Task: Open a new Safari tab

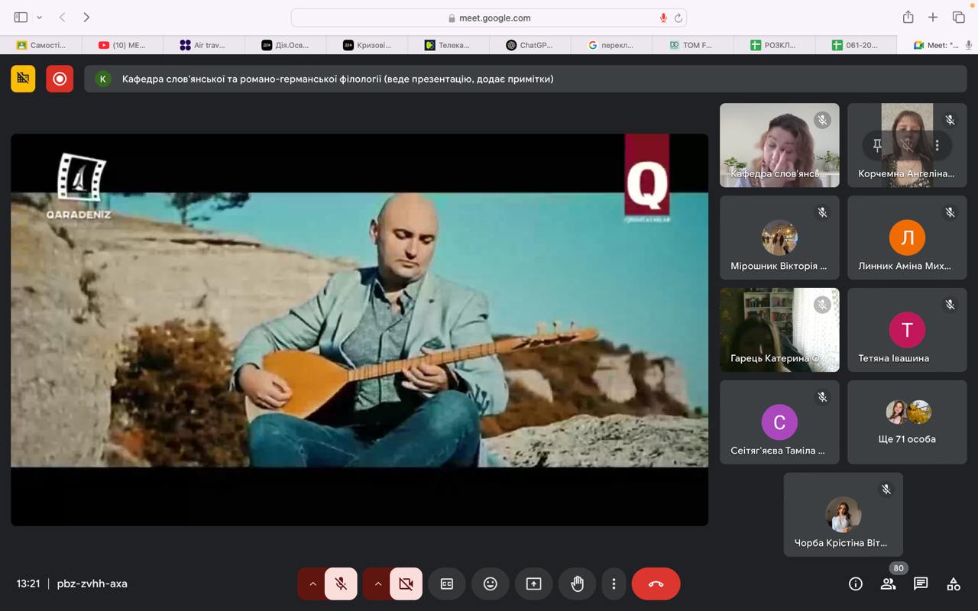Action: (x=933, y=17)
